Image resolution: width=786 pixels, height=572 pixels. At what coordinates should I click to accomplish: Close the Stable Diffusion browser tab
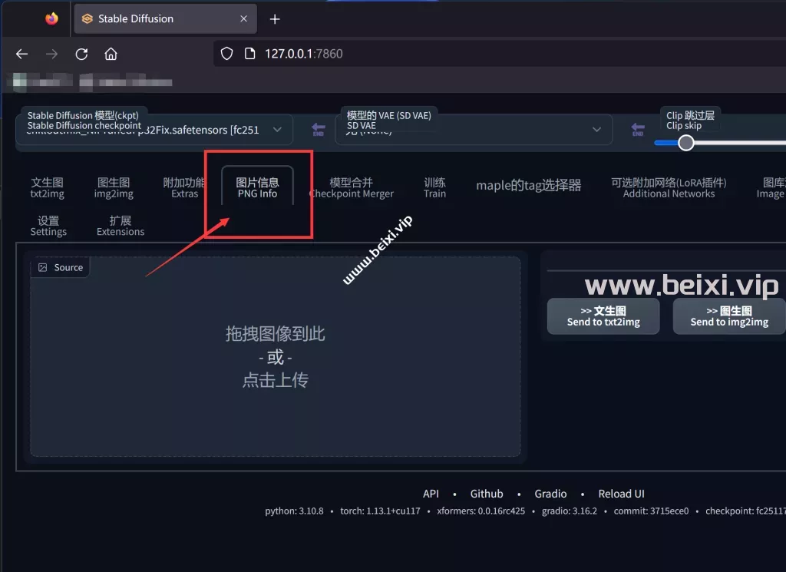click(243, 18)
